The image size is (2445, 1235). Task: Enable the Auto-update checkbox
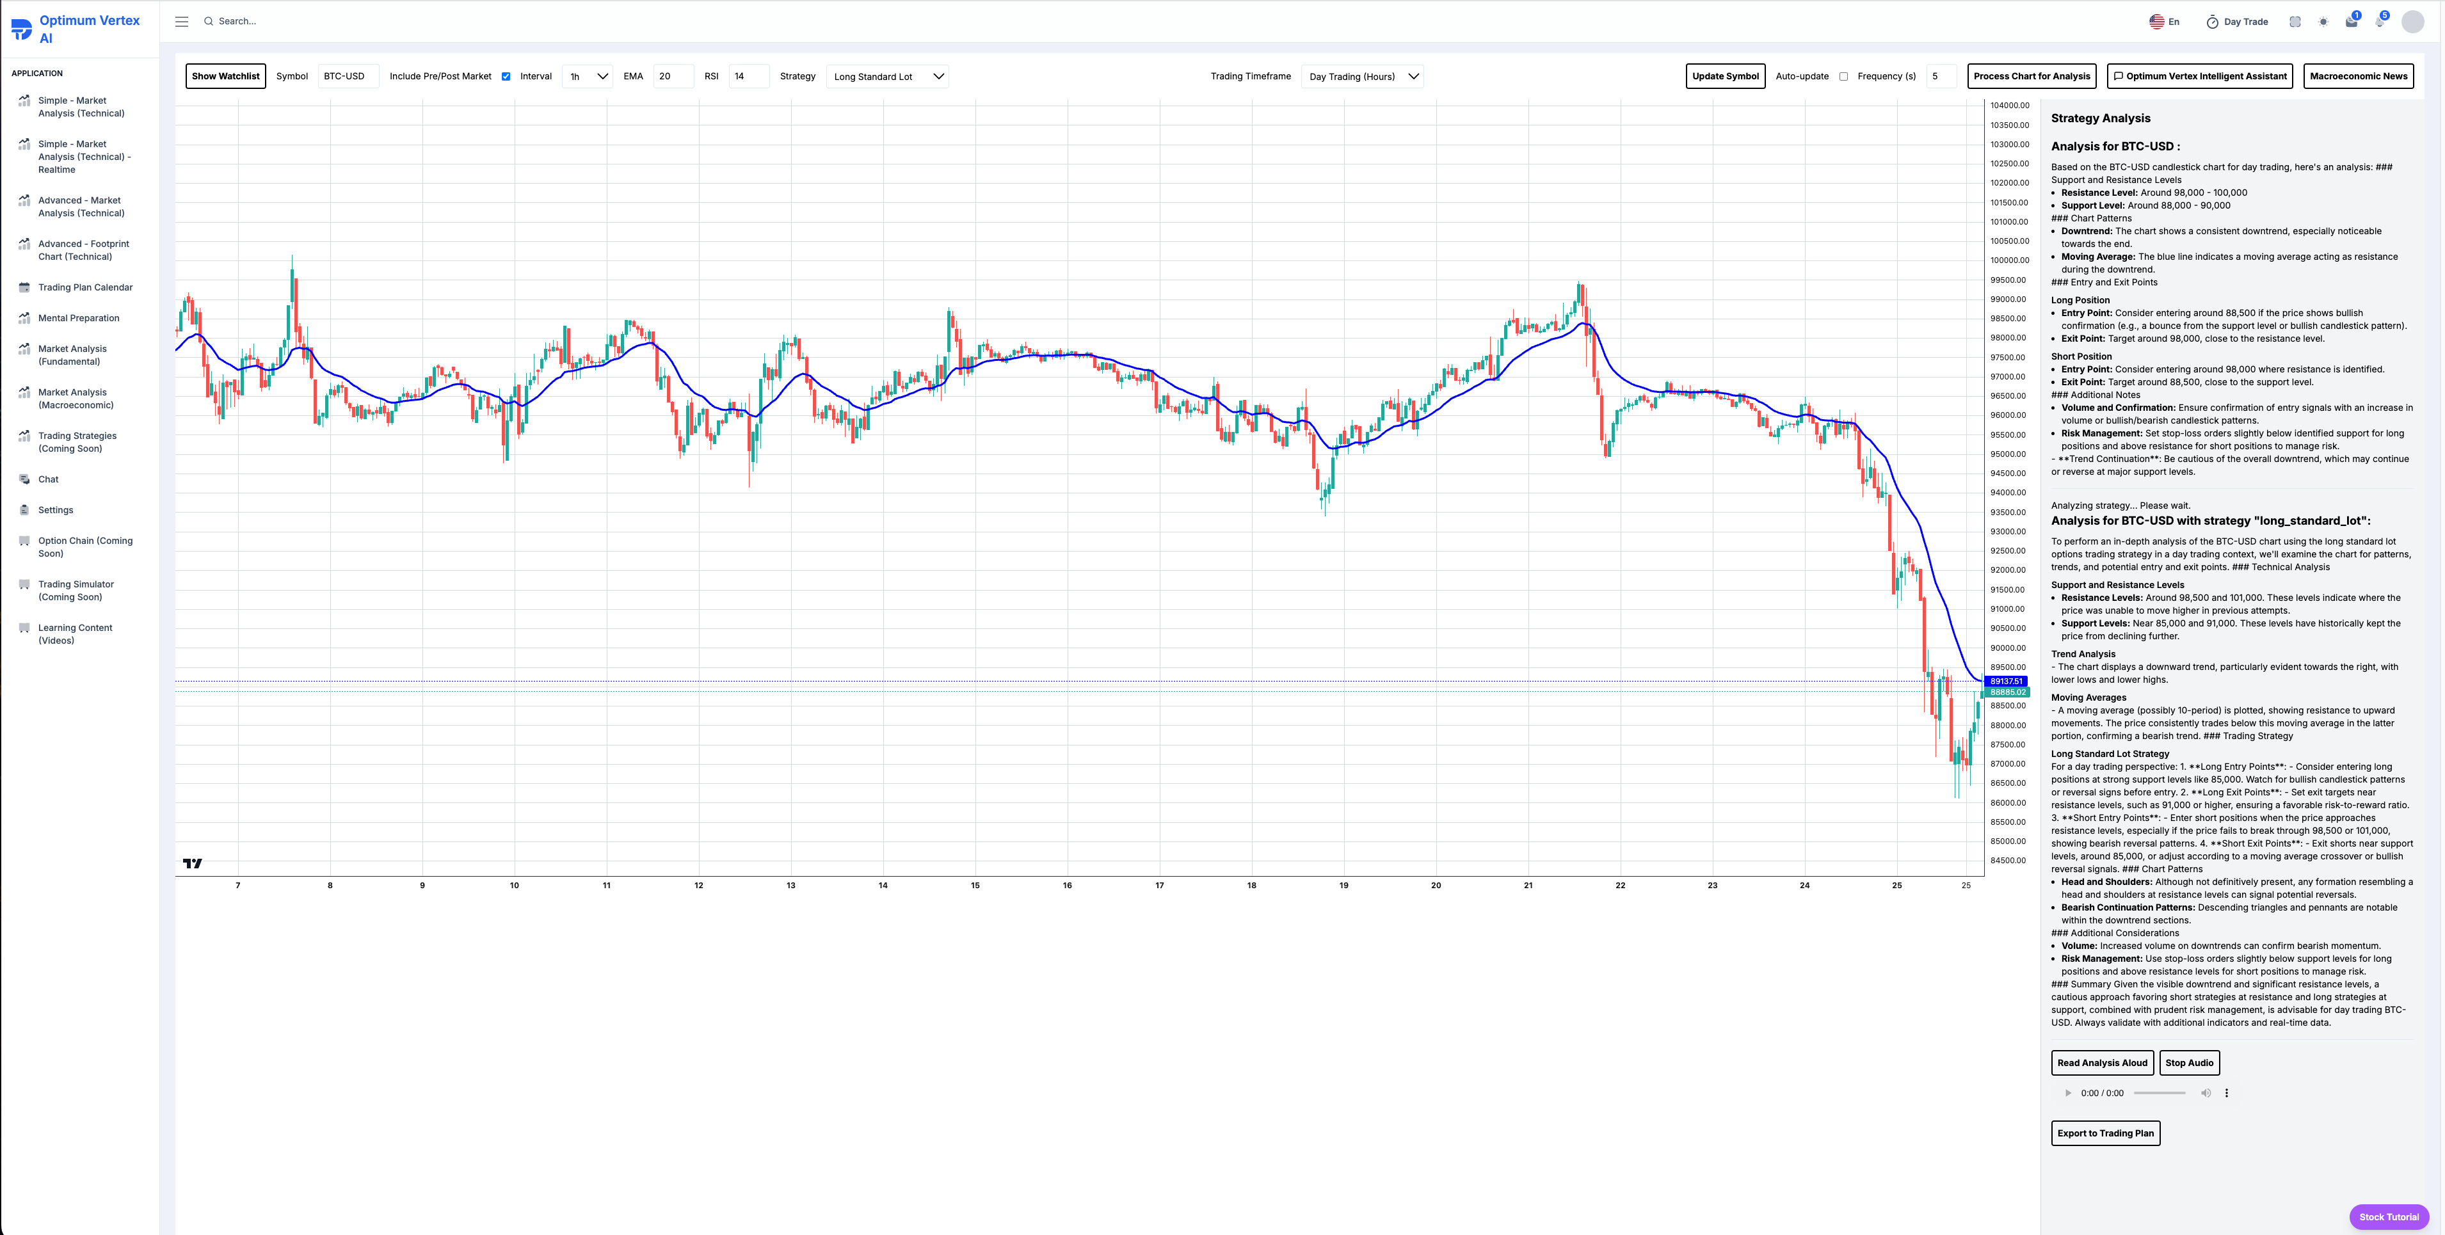pos(1843,77)
